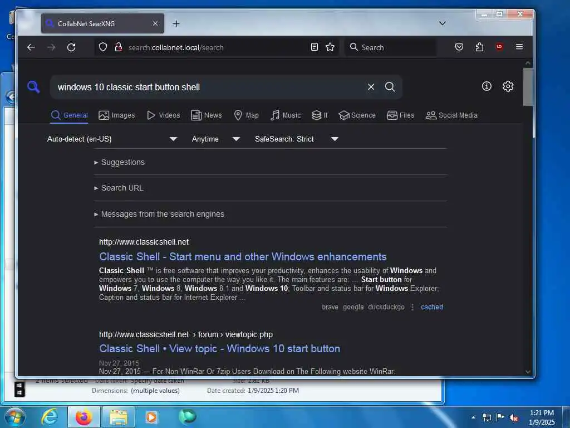
Task: Click the scrollbar down arrow
Action: [528, 372]
